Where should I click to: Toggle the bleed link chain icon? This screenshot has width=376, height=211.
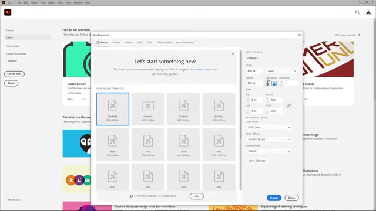coord(289,105)
